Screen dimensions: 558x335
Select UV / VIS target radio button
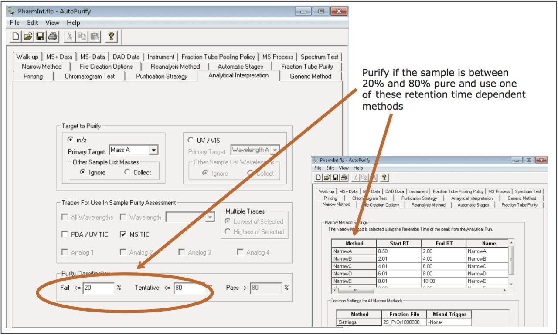pos(190,140)
